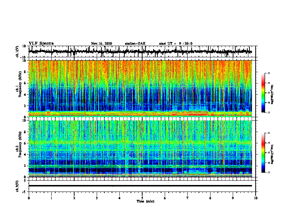Screen dimensions: 288x222
Task: Click the date 'Nov.16, 2020'
Action: (101, 44)
